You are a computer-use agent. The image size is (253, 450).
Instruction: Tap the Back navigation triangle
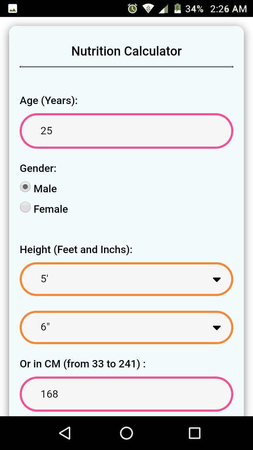[65, 433]
